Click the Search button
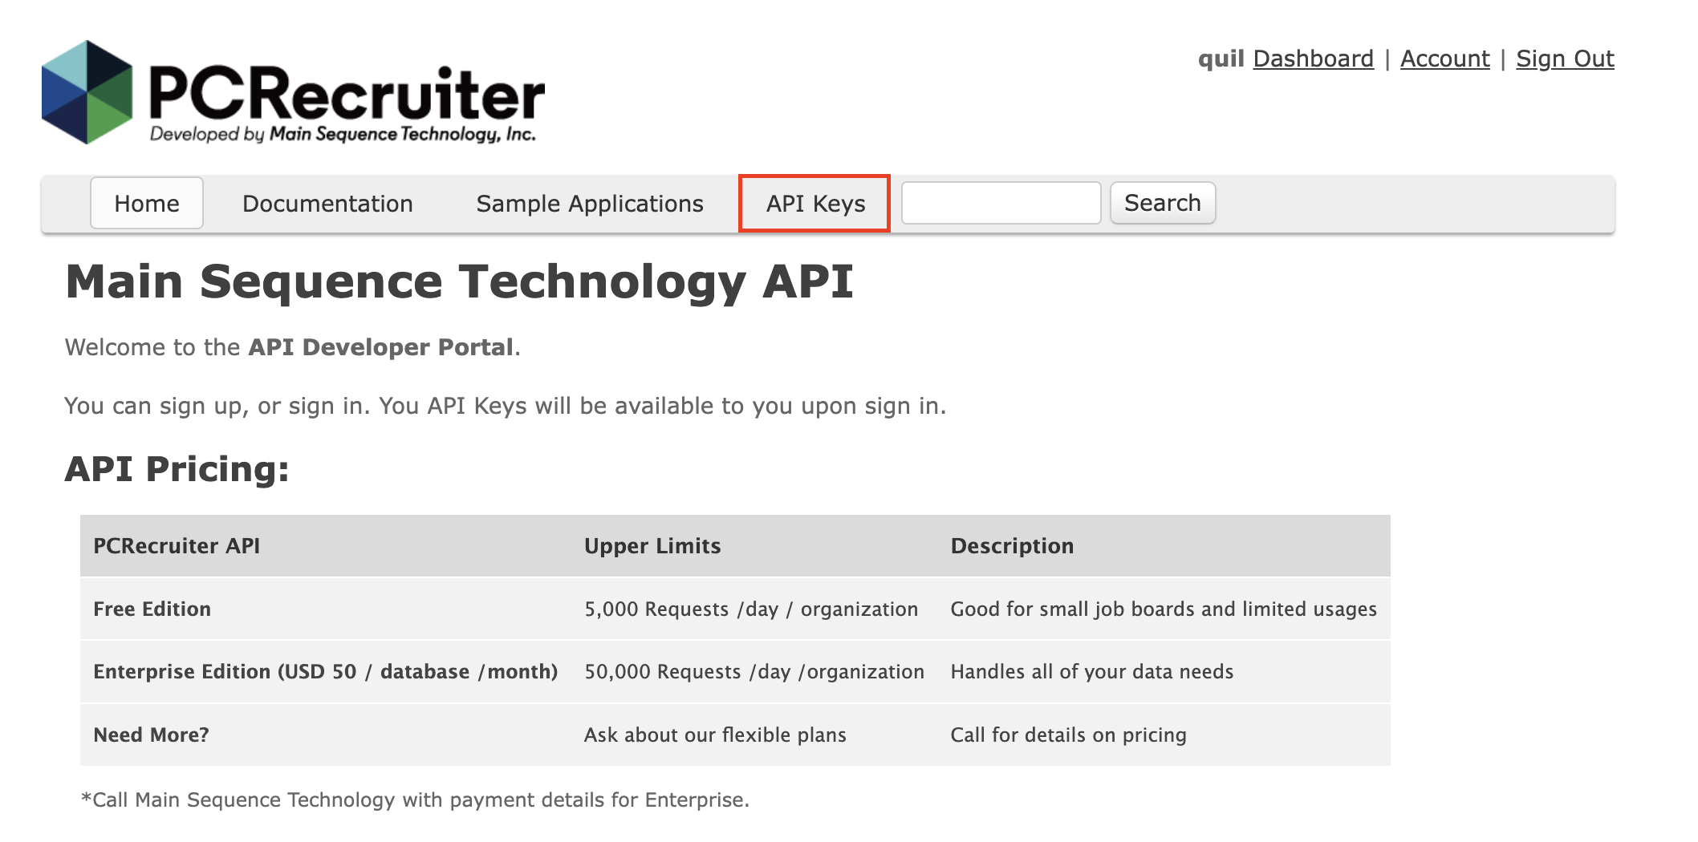Screen dimensions: 1698x842 [x=1163, y=203]
